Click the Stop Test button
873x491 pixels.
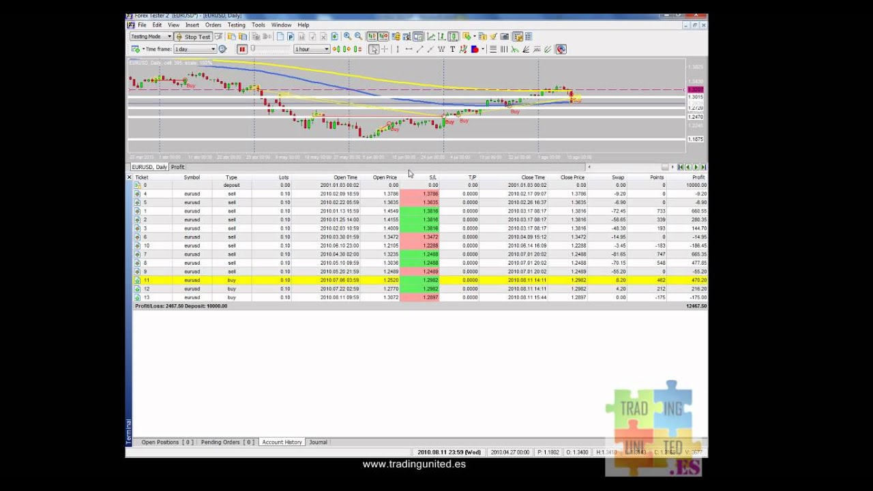[x=193, y=37]
